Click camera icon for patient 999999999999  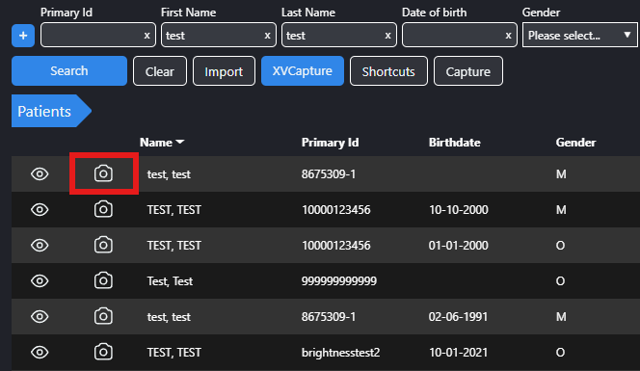pyautogui.click(x=103, y=280)
